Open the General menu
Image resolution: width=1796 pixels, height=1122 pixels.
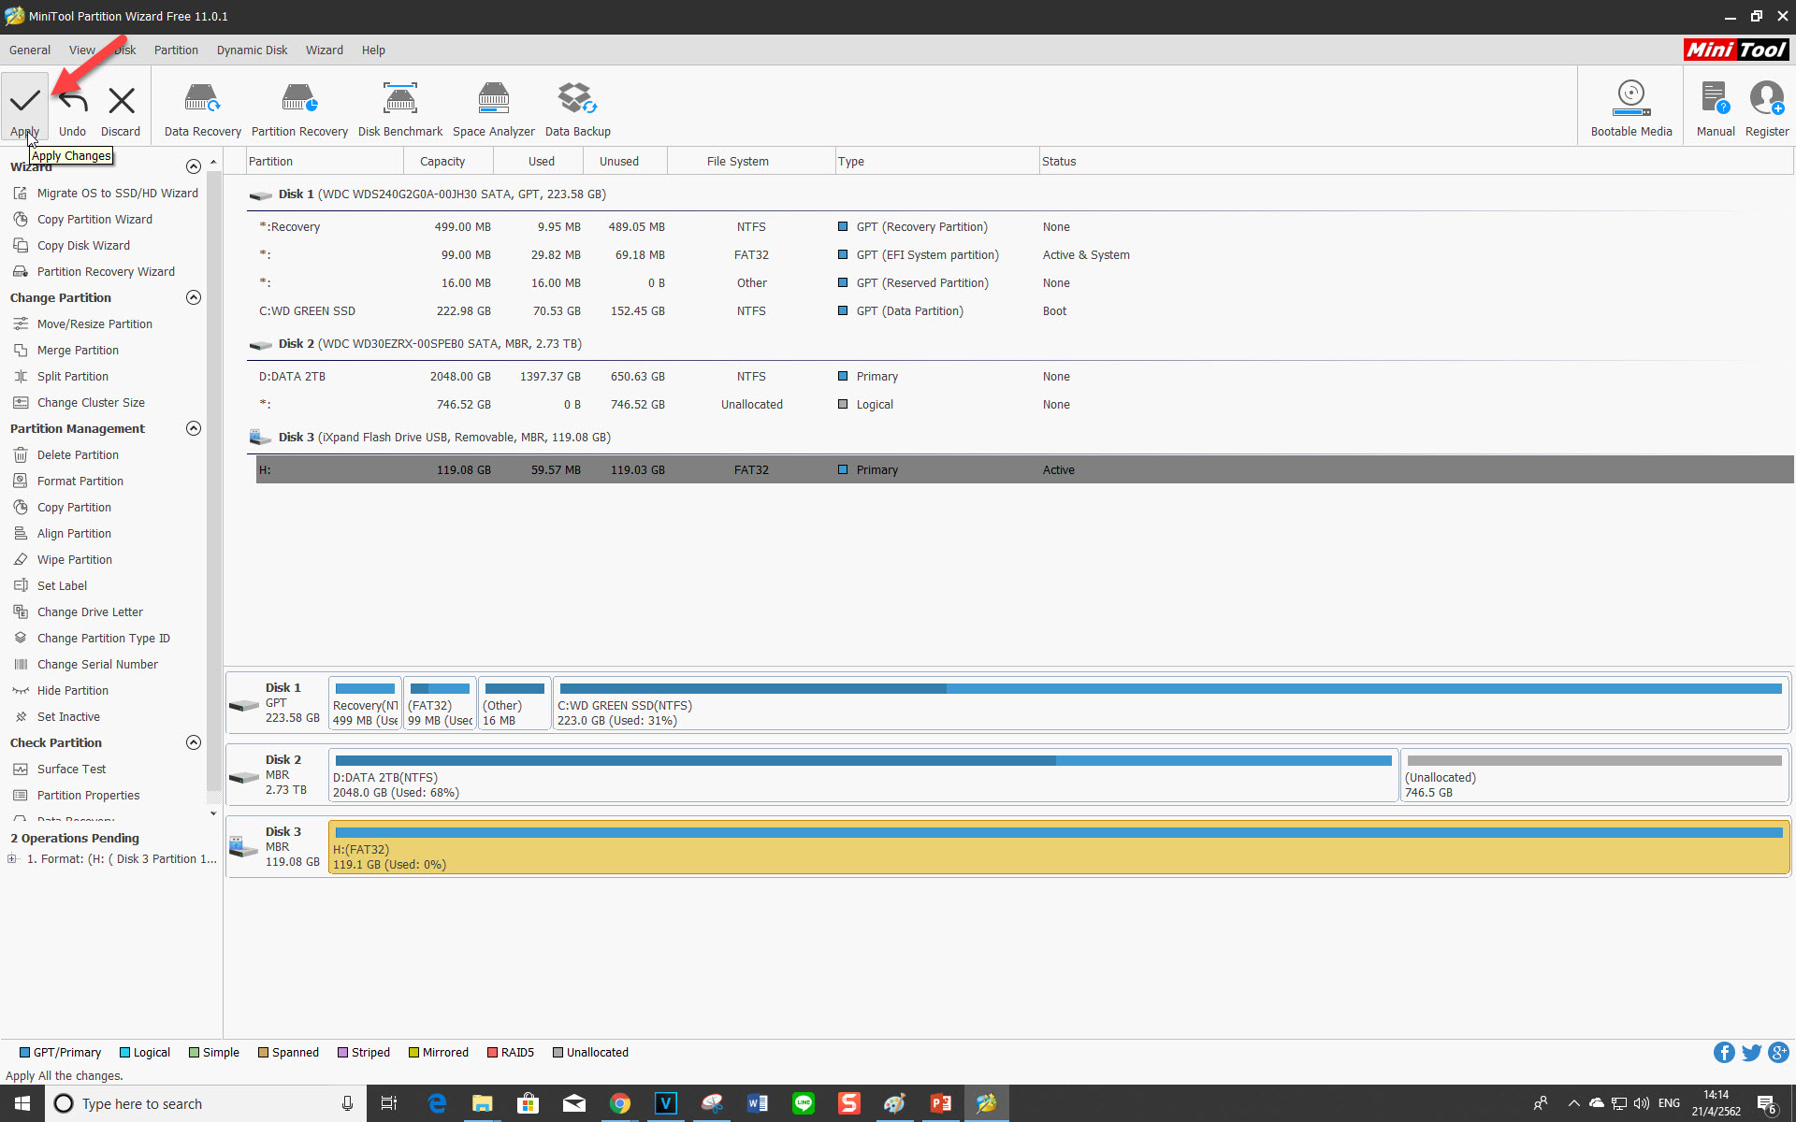point(30,50)
